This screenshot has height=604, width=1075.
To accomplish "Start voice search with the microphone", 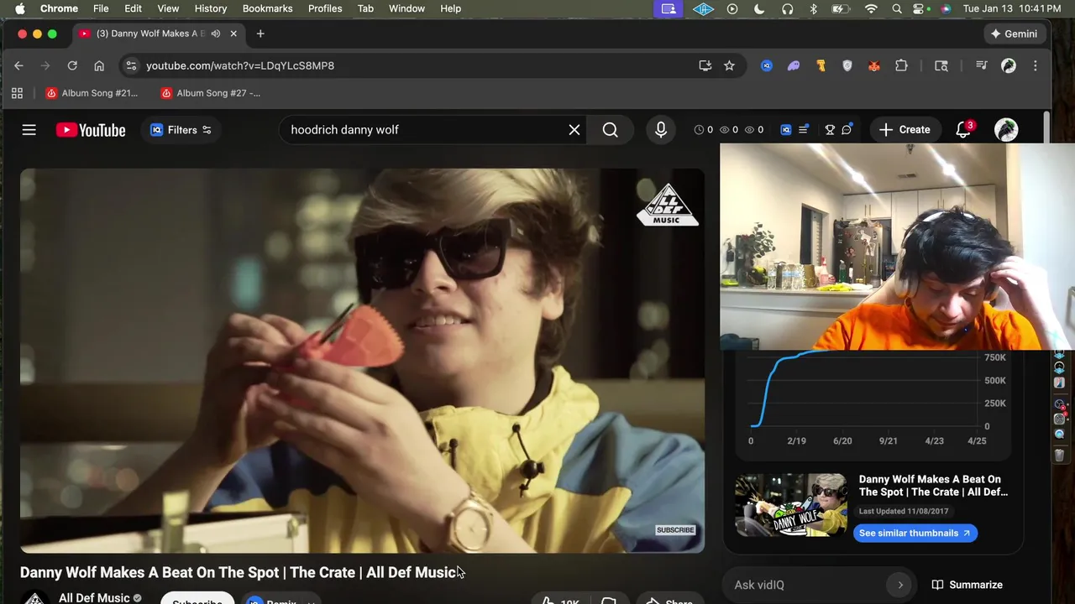I will tap(661, 130).
